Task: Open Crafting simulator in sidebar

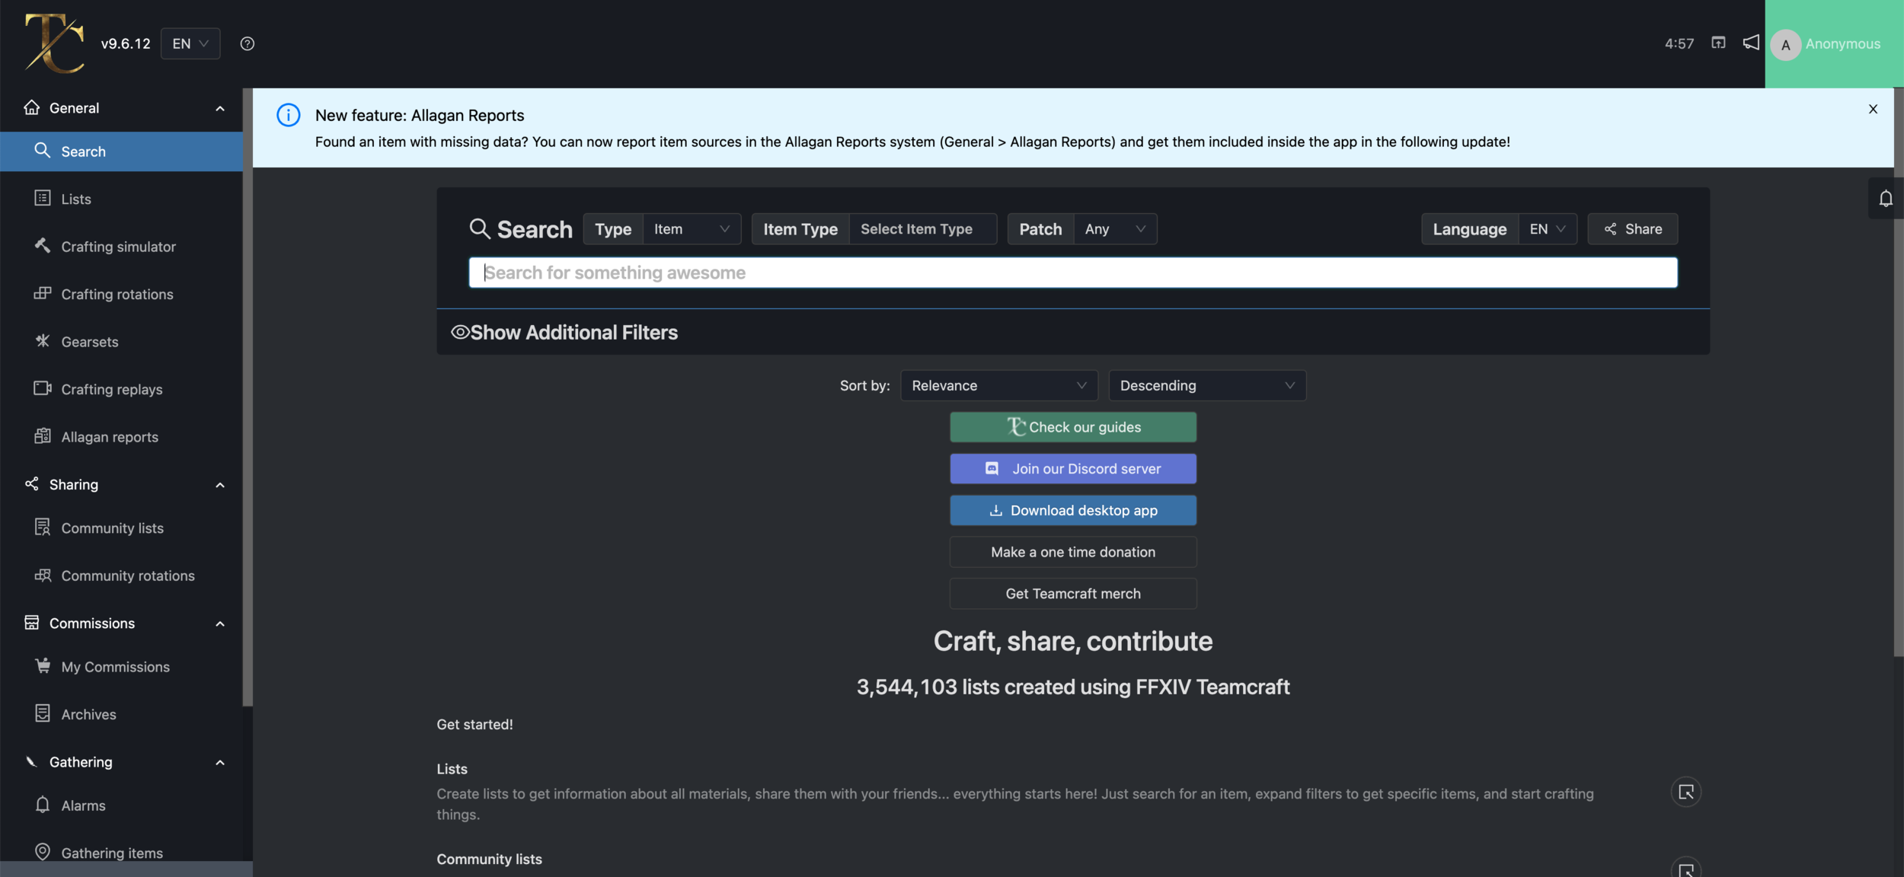Action: pos(118,247)
